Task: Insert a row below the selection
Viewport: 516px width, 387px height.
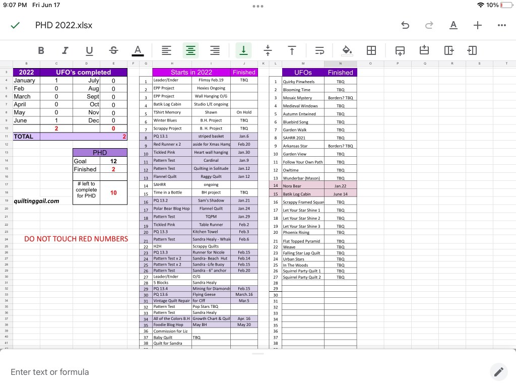Action: pos(424,50)
